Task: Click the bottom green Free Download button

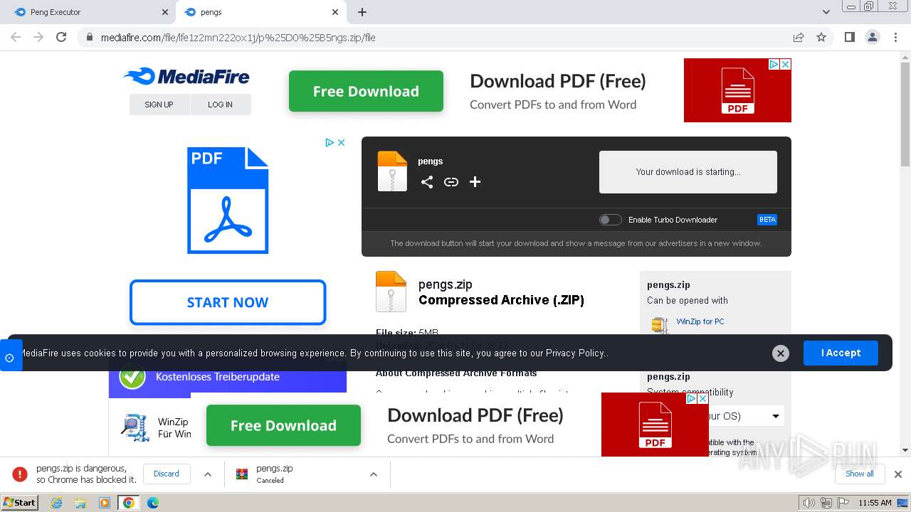Action: click(283, 425)
